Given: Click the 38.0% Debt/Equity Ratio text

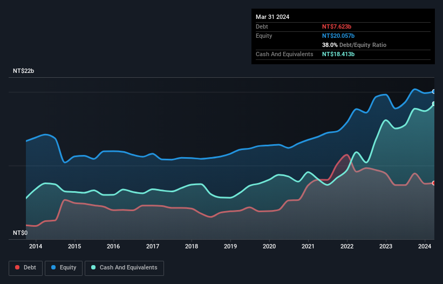Looking at the screenshot, I should [x=354, y=45].
